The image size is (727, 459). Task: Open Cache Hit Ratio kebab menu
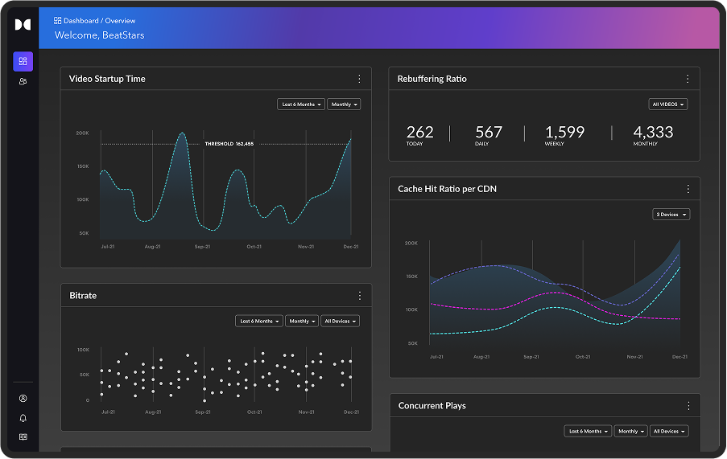(688, 189)
